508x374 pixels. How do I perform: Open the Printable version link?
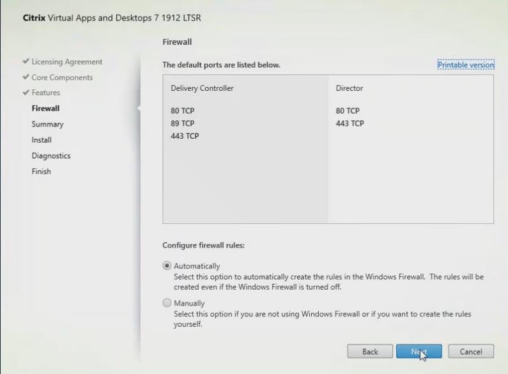click(x=465, y=65)
